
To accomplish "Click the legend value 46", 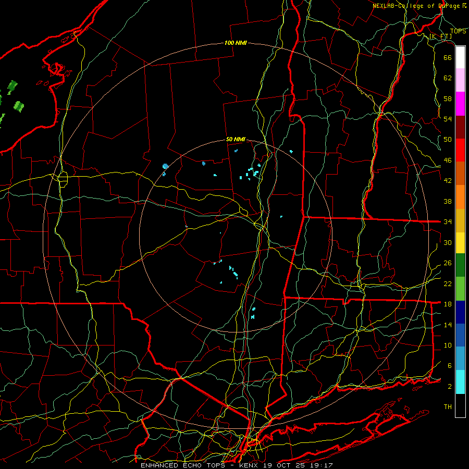I will coord(448,161).
